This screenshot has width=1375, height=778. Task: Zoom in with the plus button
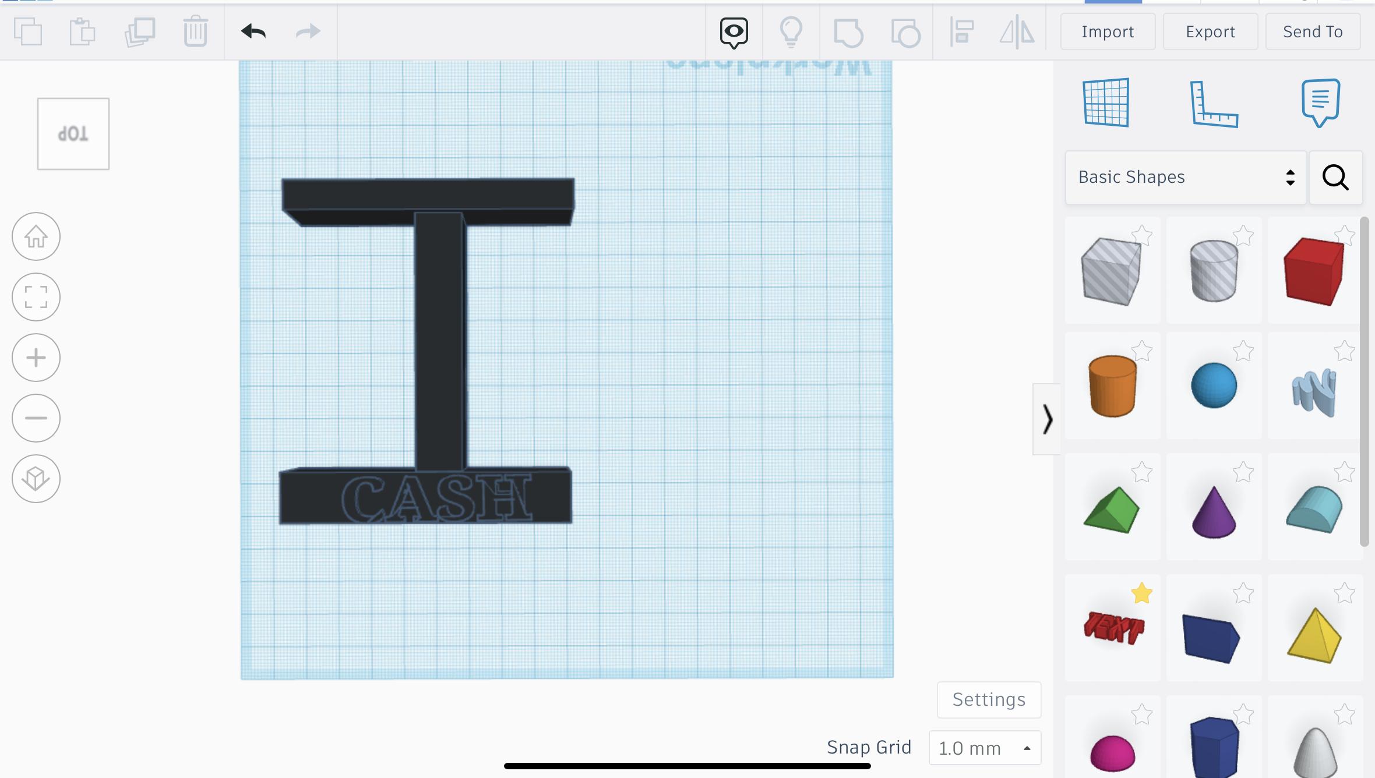coord(36,358)
